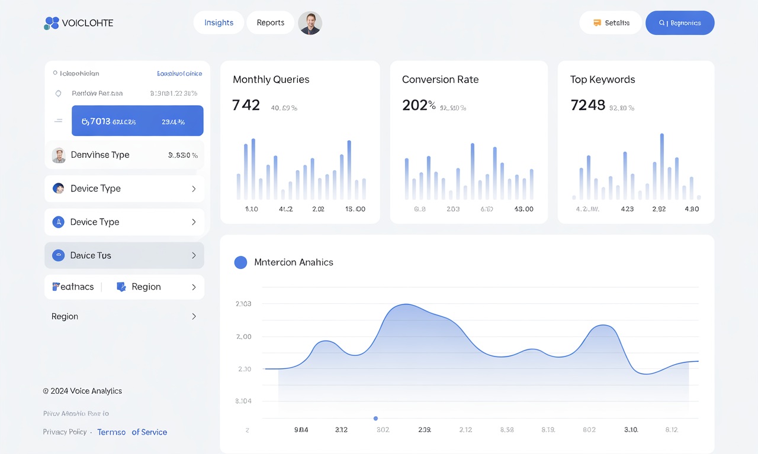Viewport: 758px width, 454px height.
Task: Click the Voice Analytics logo icon
Action: 50,22
